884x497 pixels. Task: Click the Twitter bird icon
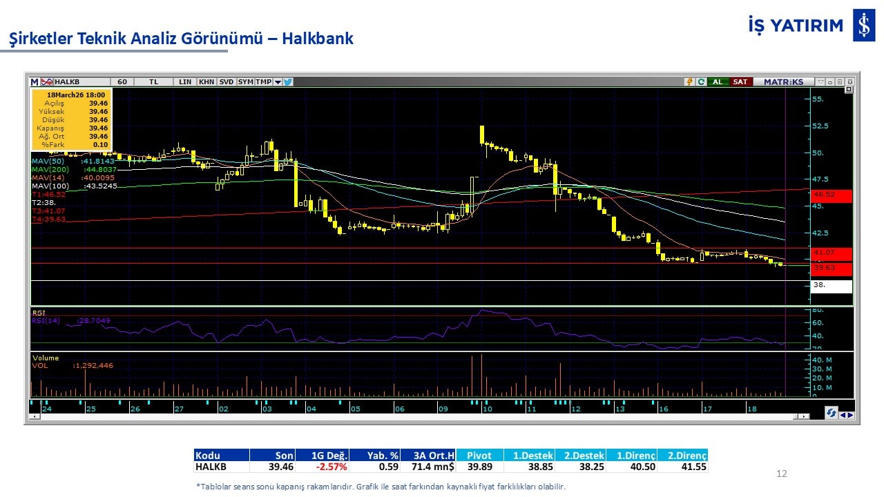288,81
